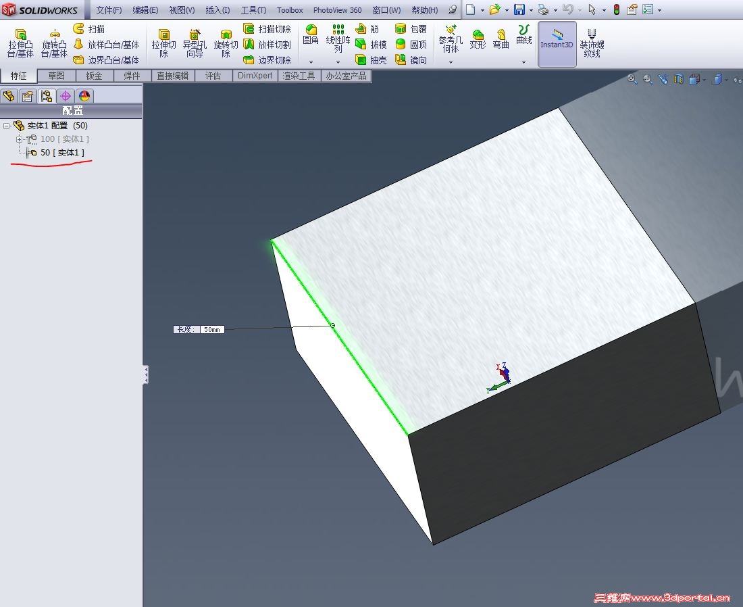Collapse the 实体1 配置 tree node
Viewport: 743px width, 607px height.
[x=6, y=126]
